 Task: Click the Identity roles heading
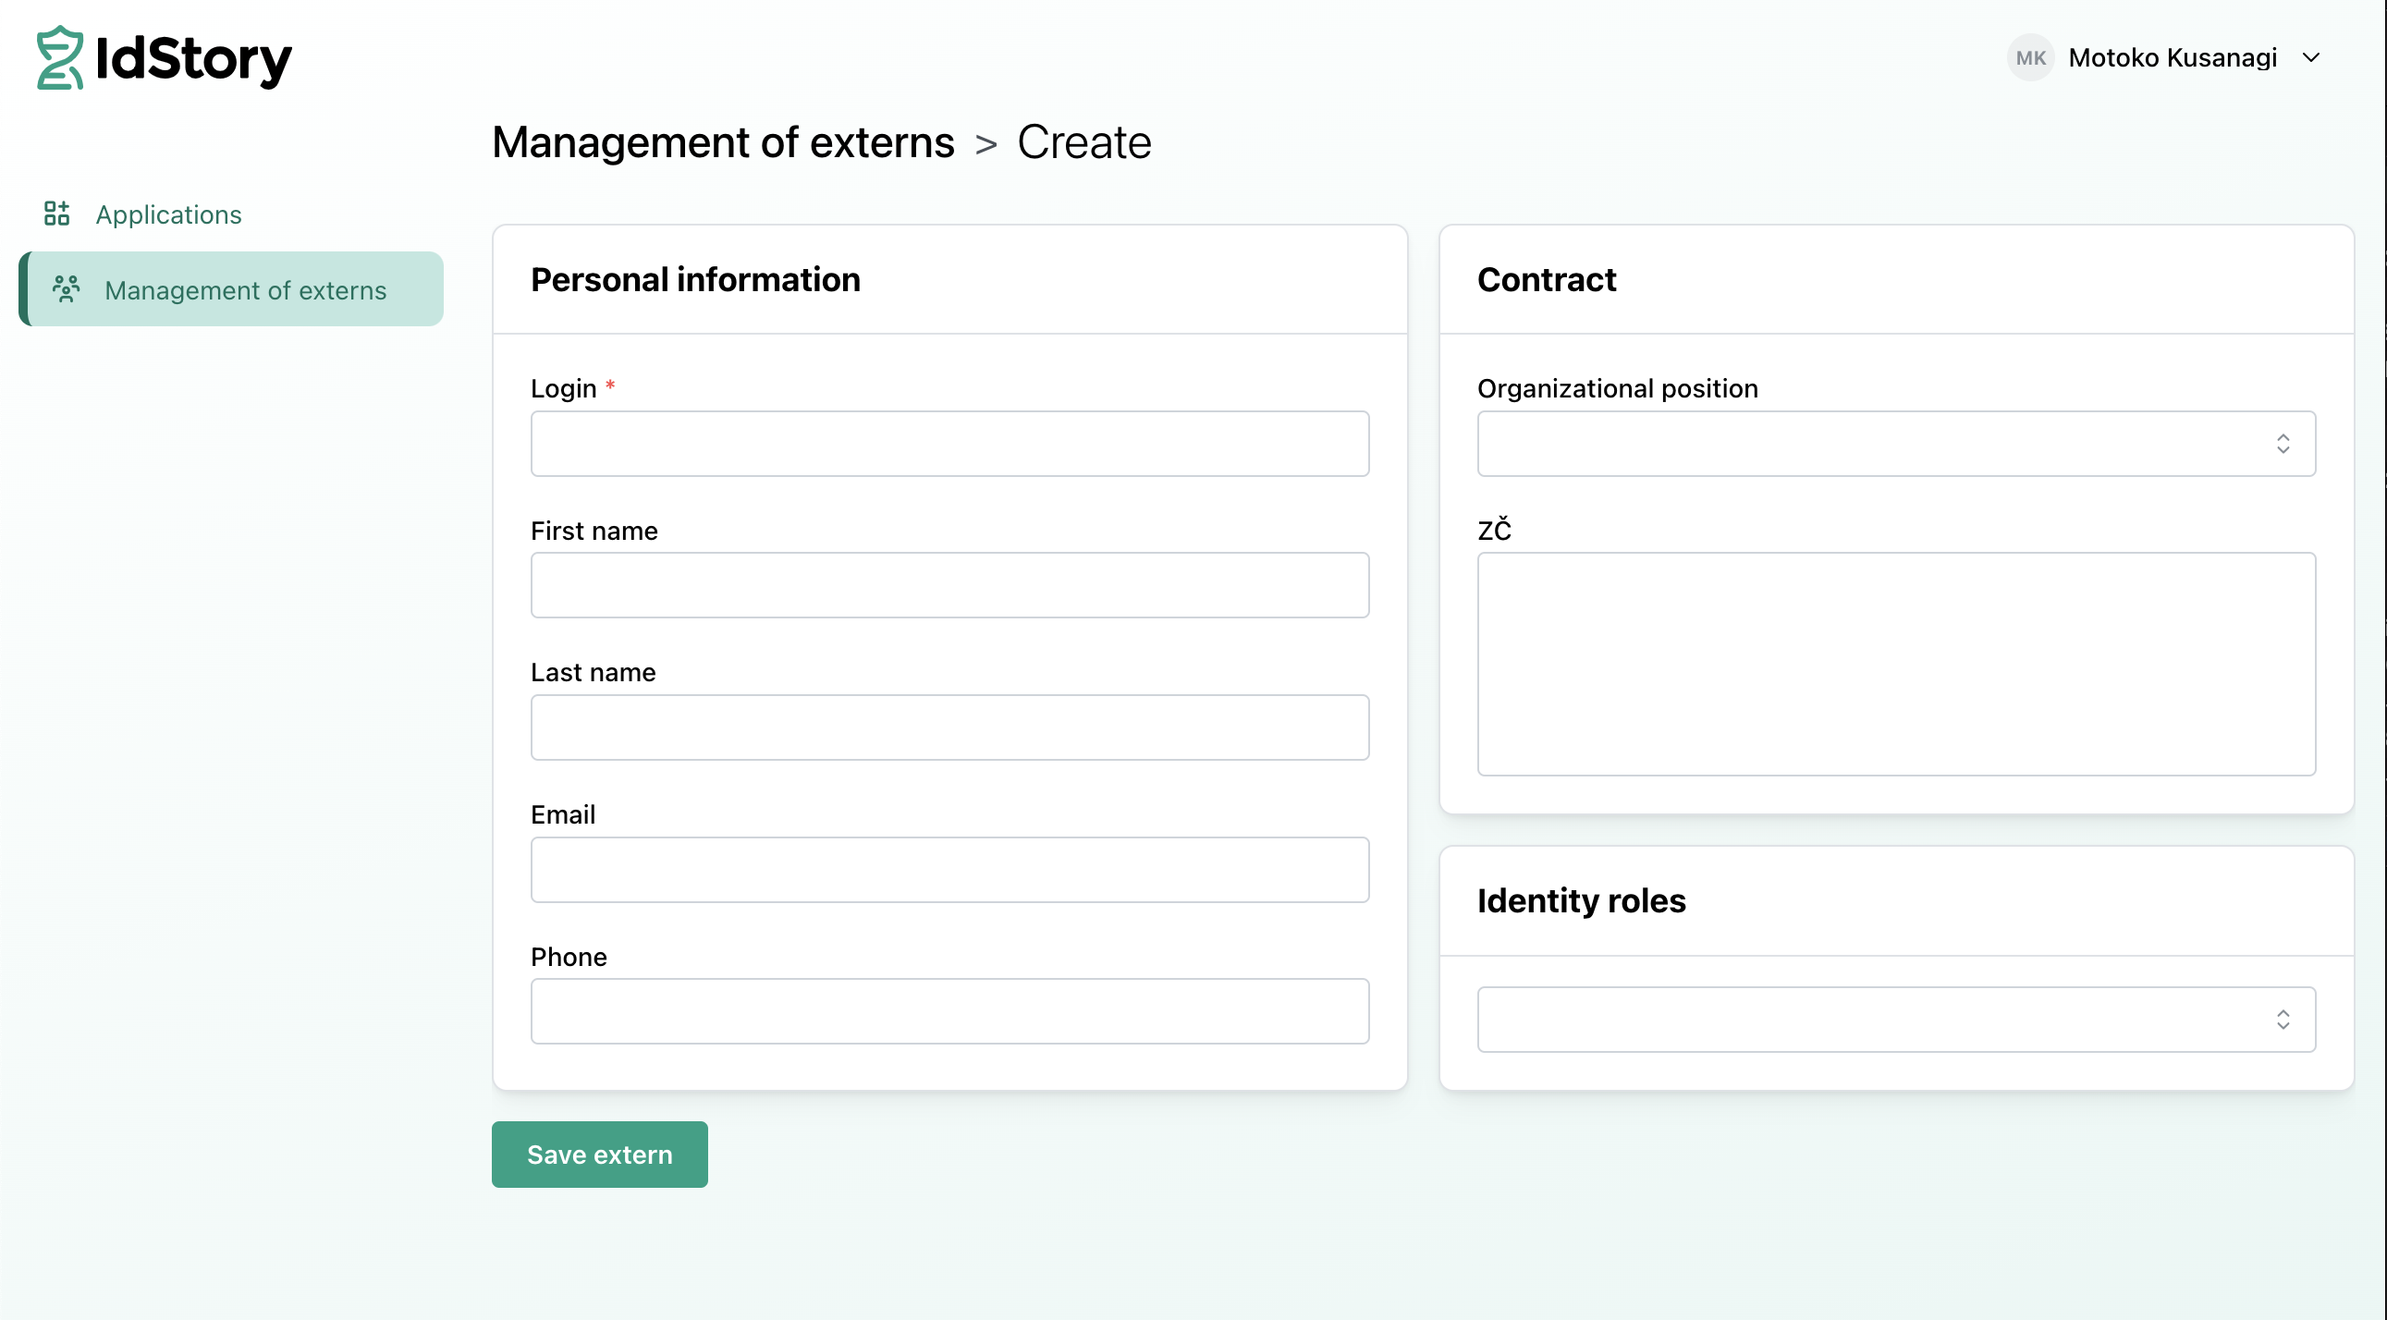(1581, 901)
